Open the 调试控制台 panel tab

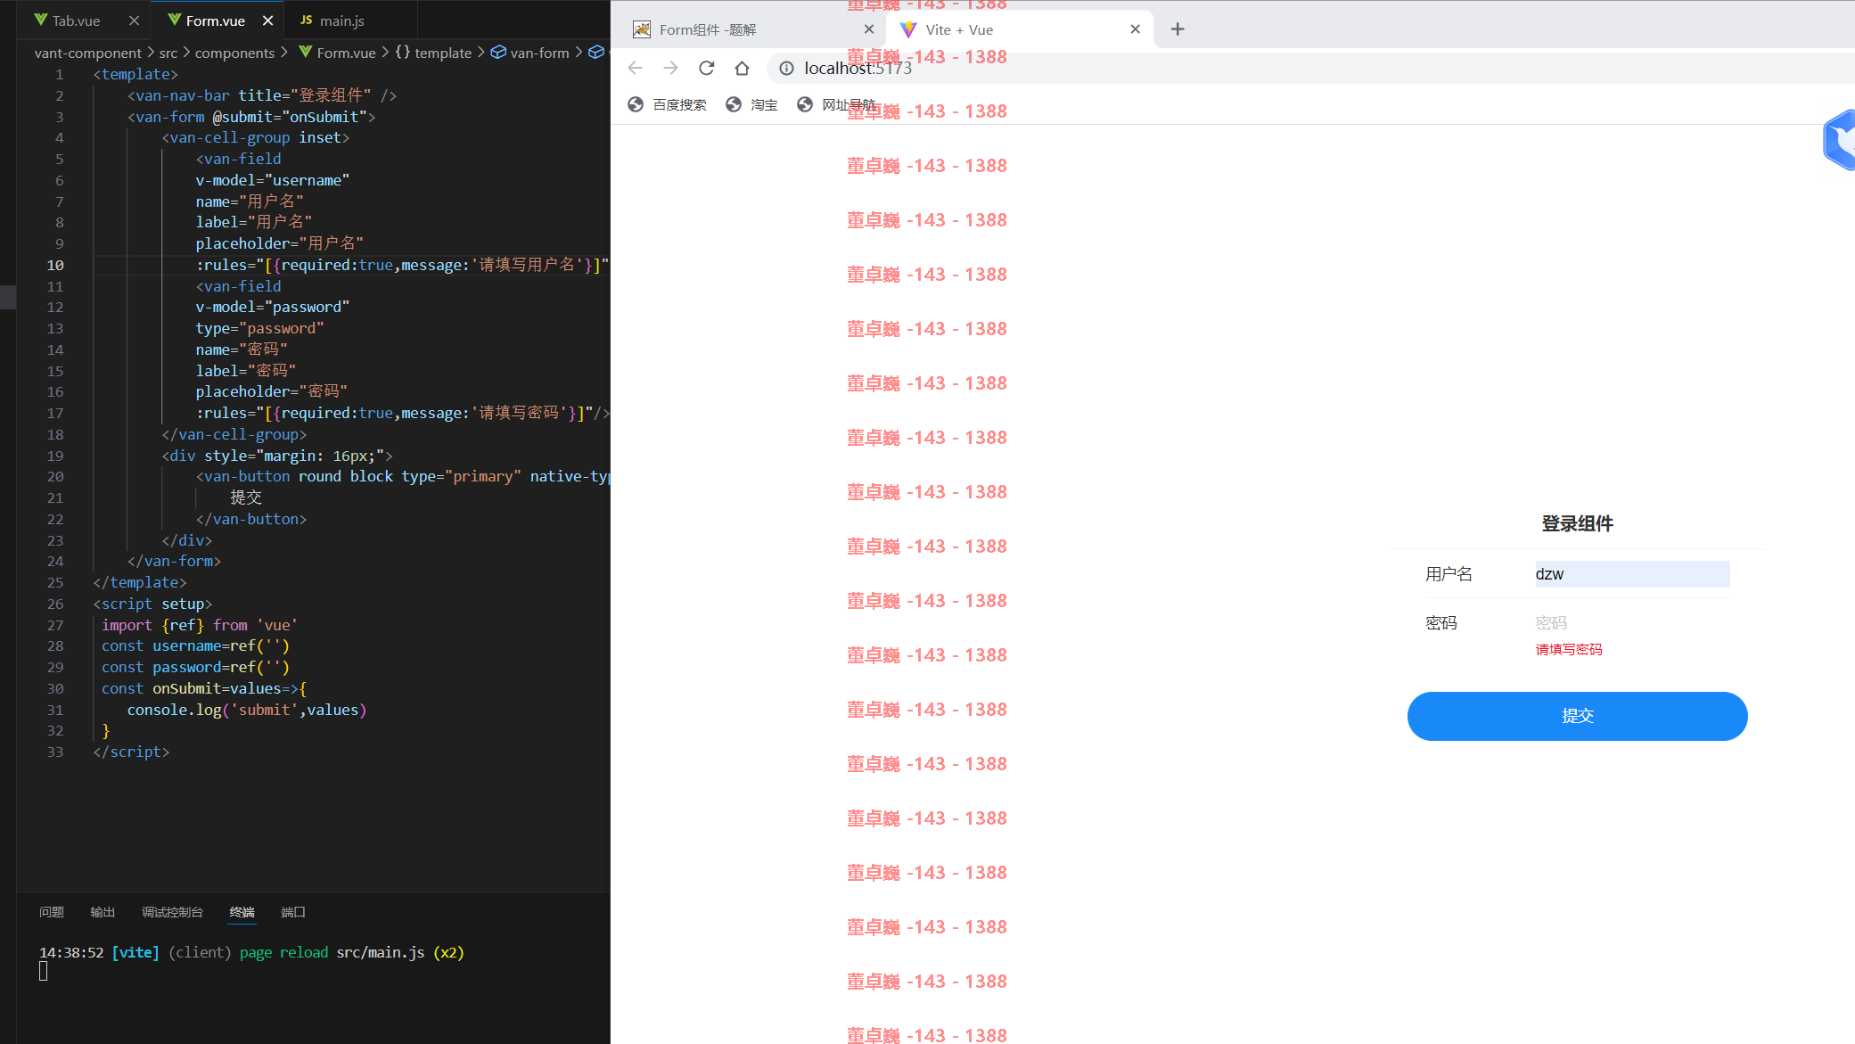pos(172,912)
